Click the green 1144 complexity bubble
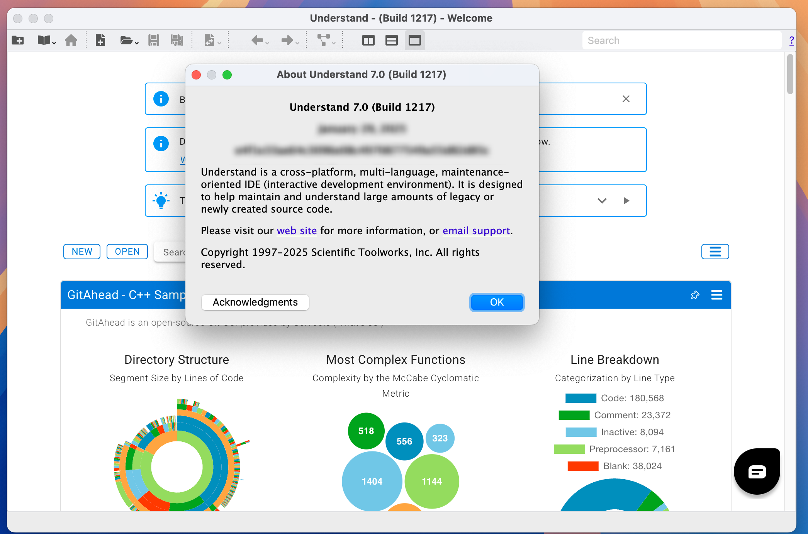This screenshot has width=808, height=534. point(432,481)
